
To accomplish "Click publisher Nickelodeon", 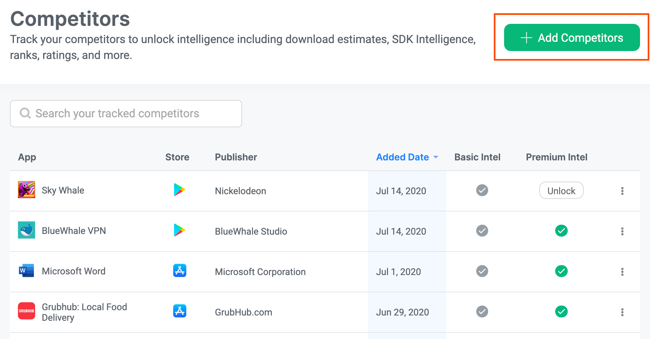I will pyautogui.click(x=240, y=191).
